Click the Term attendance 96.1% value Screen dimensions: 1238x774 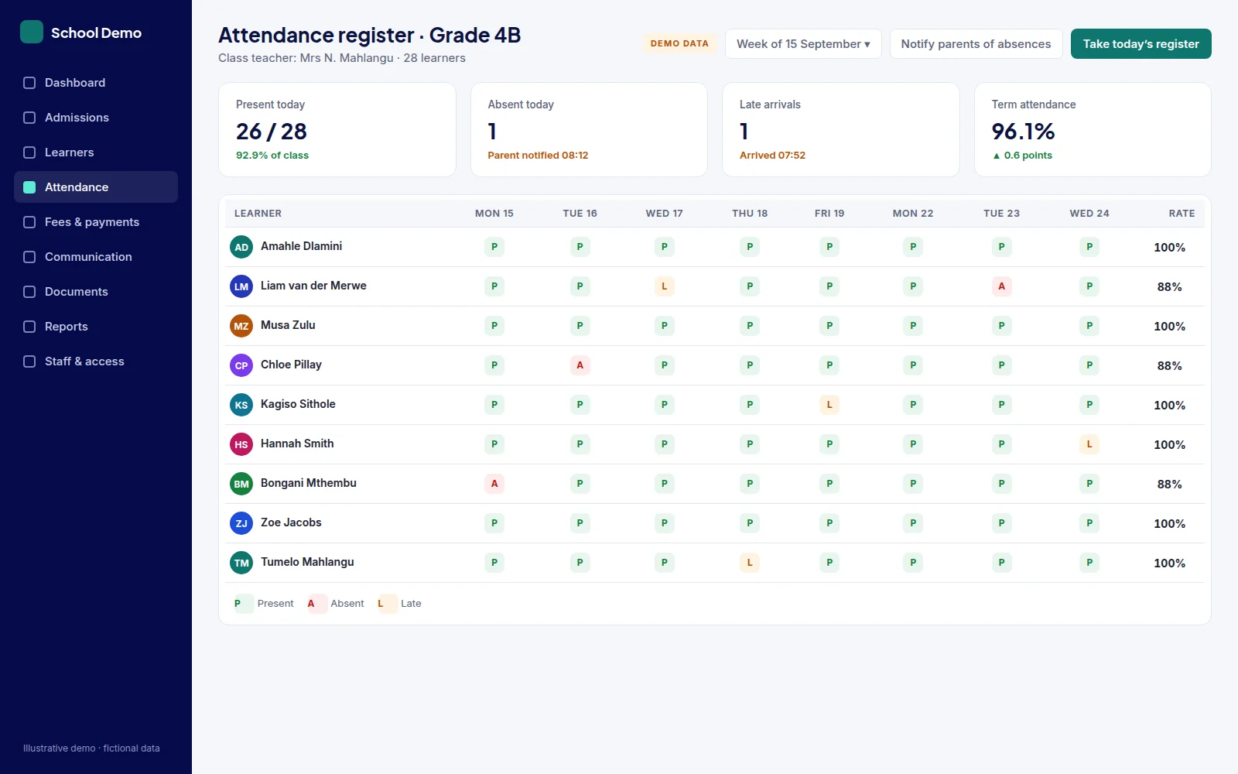(x=1023, y=132)
